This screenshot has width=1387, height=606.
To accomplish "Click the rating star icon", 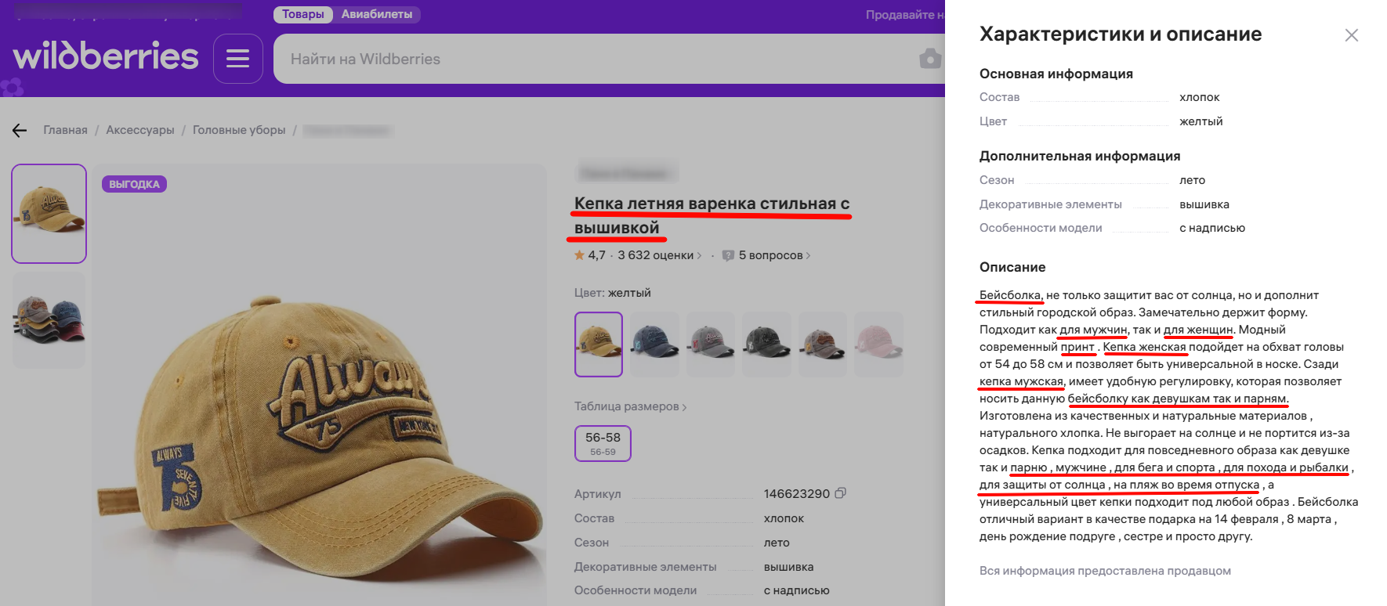I will coord(580,255).
